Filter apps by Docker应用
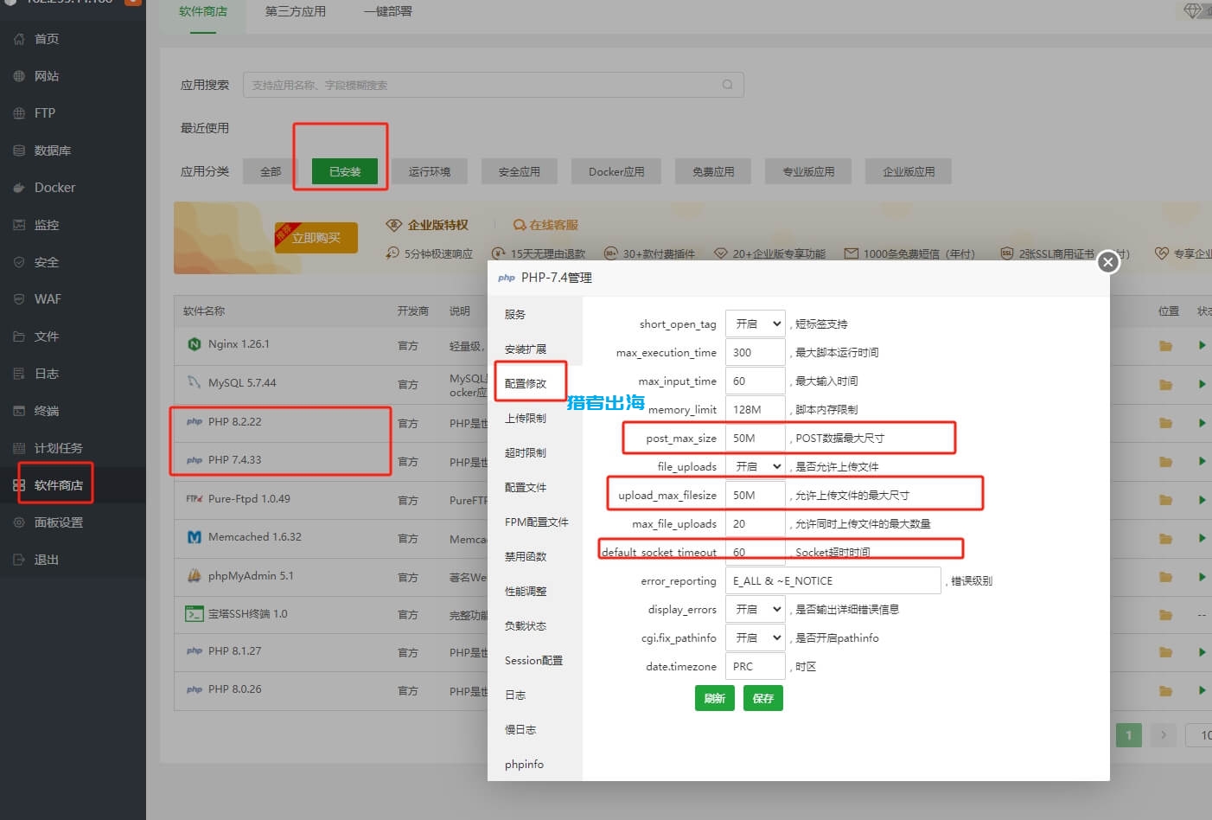The height and width of the screenshot is (820, 1212). tap(616, 171)
